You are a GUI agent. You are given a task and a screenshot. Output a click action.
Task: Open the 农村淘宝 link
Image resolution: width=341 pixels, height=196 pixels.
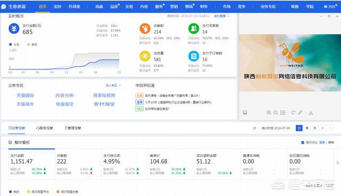[x=104, y=104]
